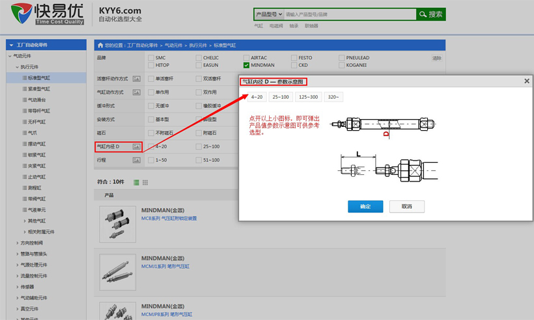This screenshot has width=534, height=320.
Task: Click the 联轴器 hot search keyword
Action: pos(311,26)
